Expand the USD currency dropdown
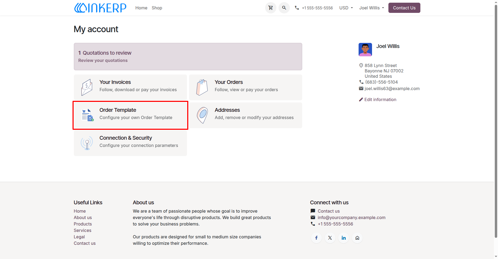This screenshot has width=498, height=259. [346, 8]
